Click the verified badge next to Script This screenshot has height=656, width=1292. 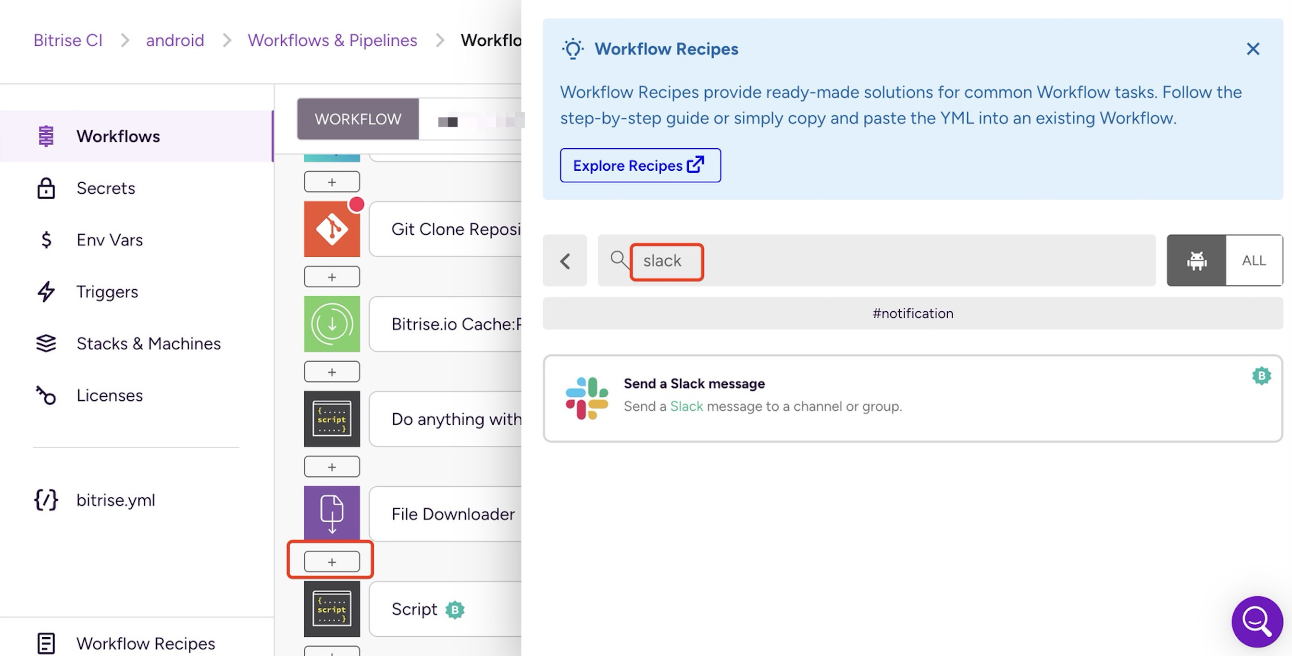(x=454, y=610)
